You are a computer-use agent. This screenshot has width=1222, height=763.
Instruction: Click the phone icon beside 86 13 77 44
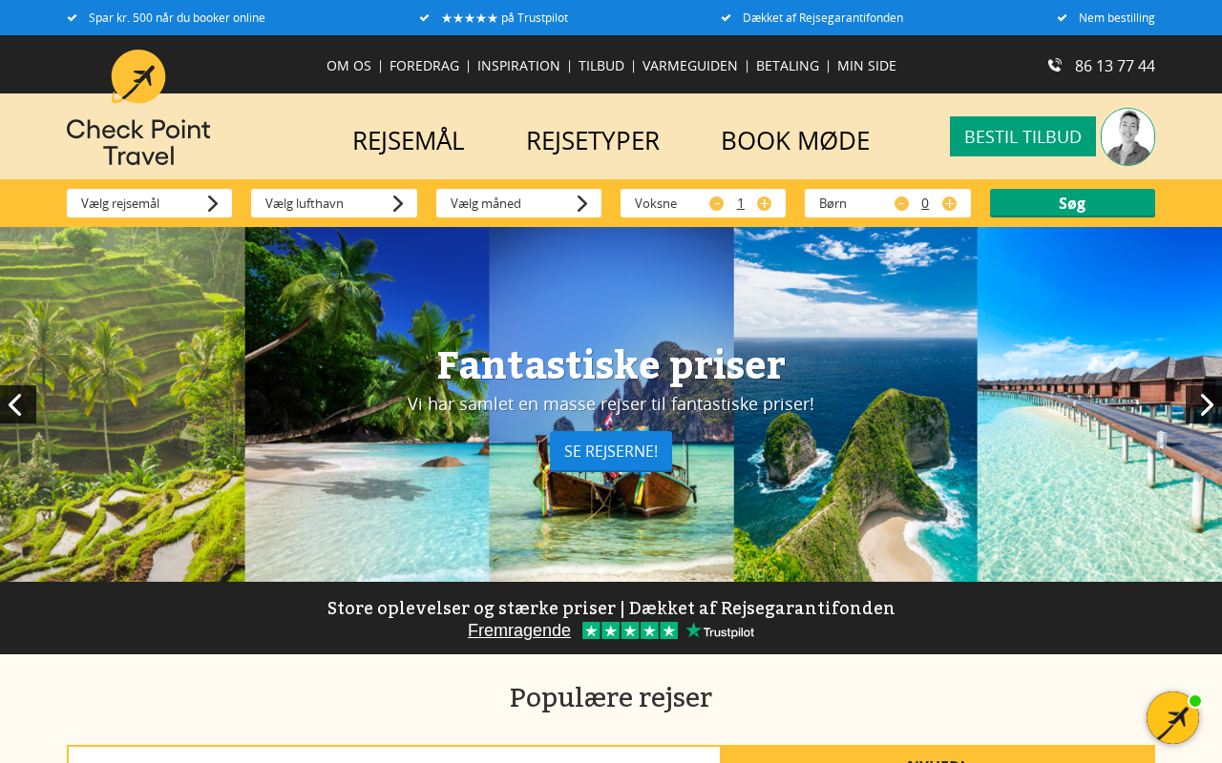pyautogui.click(x=1055, y=65)
